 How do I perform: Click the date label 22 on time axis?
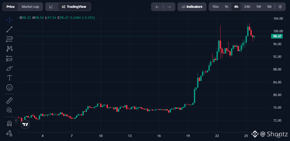tap(217, 136)
